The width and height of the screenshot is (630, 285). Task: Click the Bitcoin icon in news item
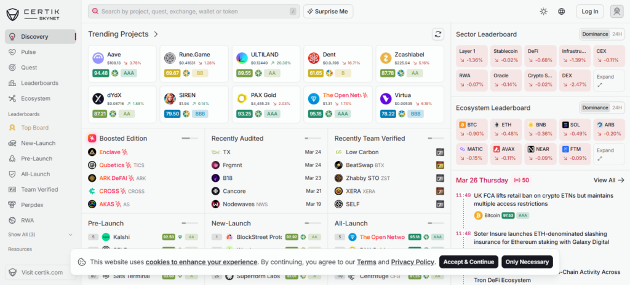pyautogui.click(x=478, y=216)
